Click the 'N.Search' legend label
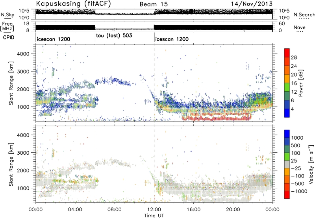The height and width of the screenshot is (218, 315). pos(304,15)
